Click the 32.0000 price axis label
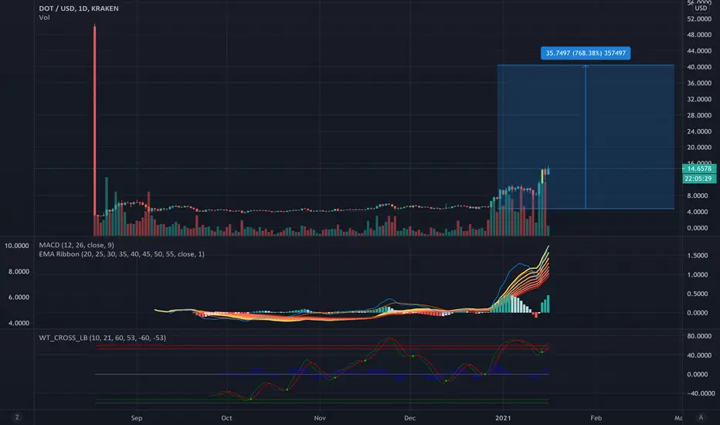This screenshot has width=720, height=425. 699,99
